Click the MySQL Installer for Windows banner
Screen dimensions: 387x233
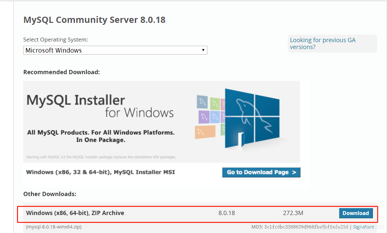(x=162, y=122)
